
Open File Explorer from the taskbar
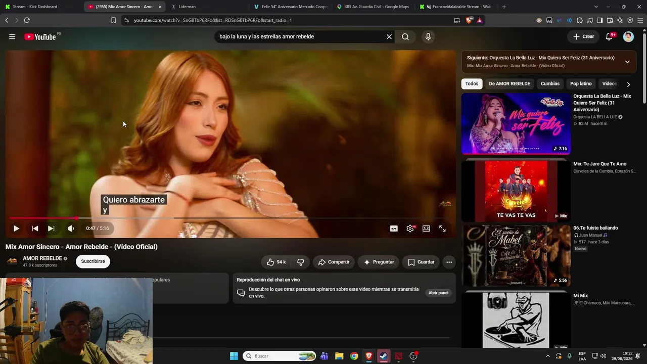(x=339, y=356)
